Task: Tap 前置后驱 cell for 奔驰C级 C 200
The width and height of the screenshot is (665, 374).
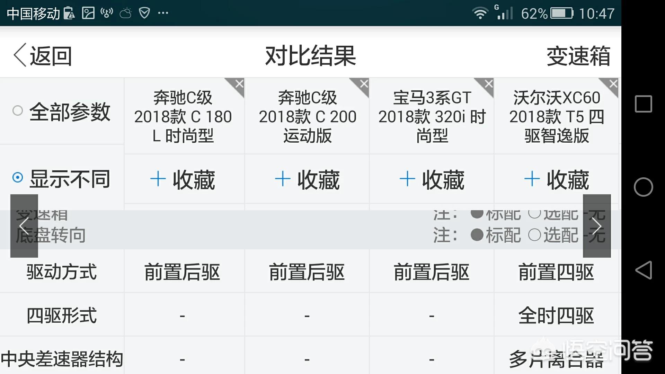Action: [x=307, y=272]
